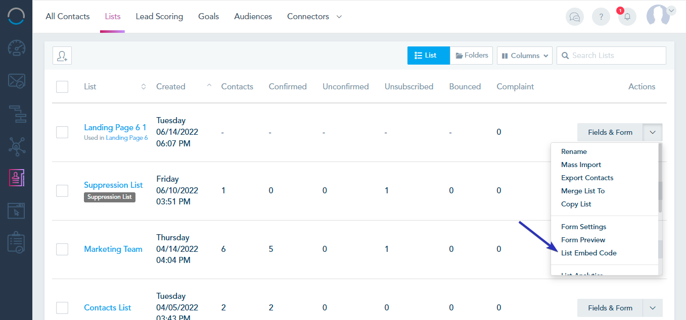Toggle the select-all checkbox in header
This screenshot has height=320, width=686.
click(62, 87)
